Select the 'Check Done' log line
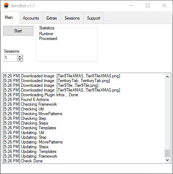This screenshot has height=174, width=173. pos(23,161)
